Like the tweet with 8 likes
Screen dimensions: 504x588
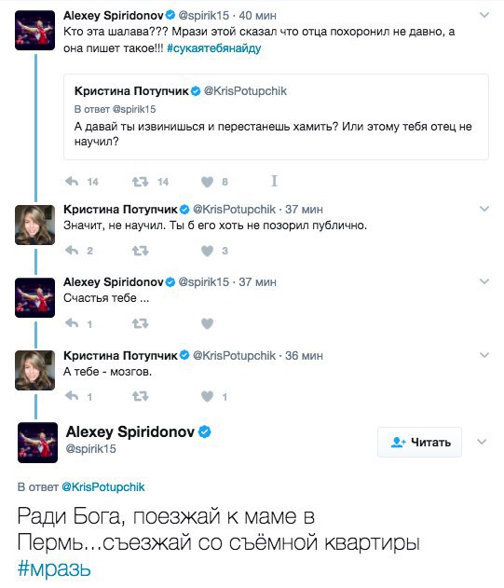tap(208, 182)
